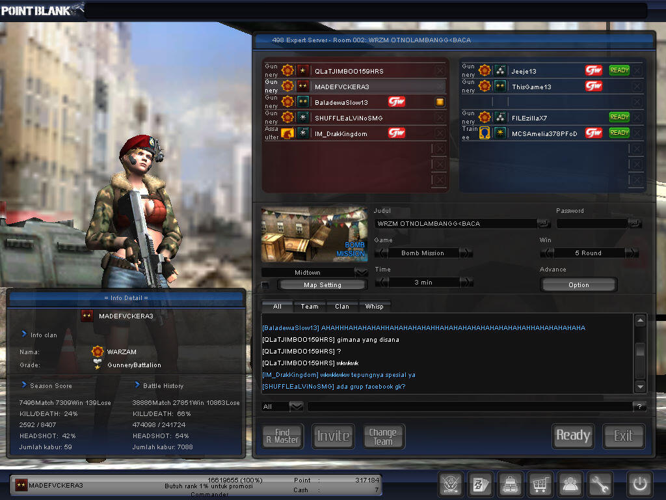Image resolution: width=666 pixels, height=500 pixels.
Task: Click rank badge beside MADEFVCKERA3 in red team
Action: pyautogui.click(x=303, y=87)
